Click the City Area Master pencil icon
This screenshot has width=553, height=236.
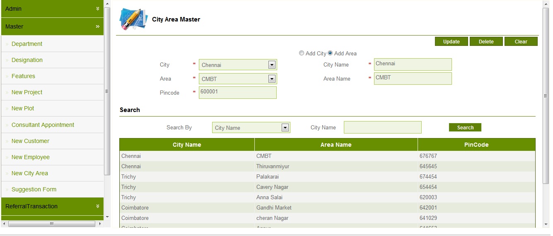pos(133,19)
